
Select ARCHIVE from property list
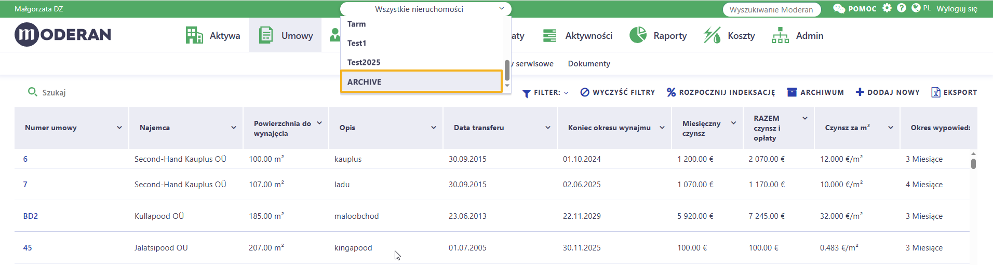(x=422, y=81)
